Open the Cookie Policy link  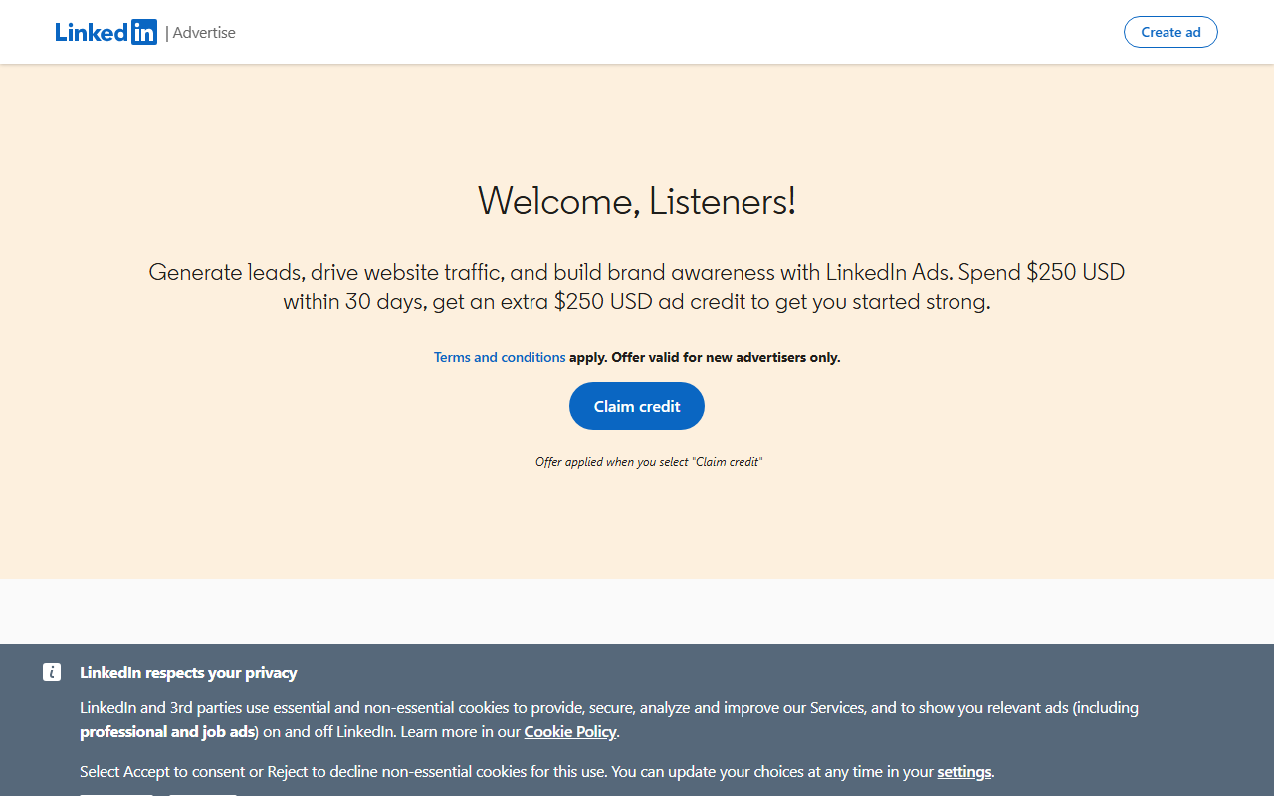point(570,732)
